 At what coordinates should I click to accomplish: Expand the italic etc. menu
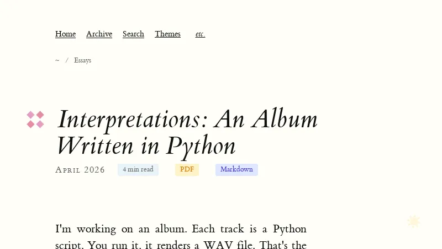coord(200,34)
